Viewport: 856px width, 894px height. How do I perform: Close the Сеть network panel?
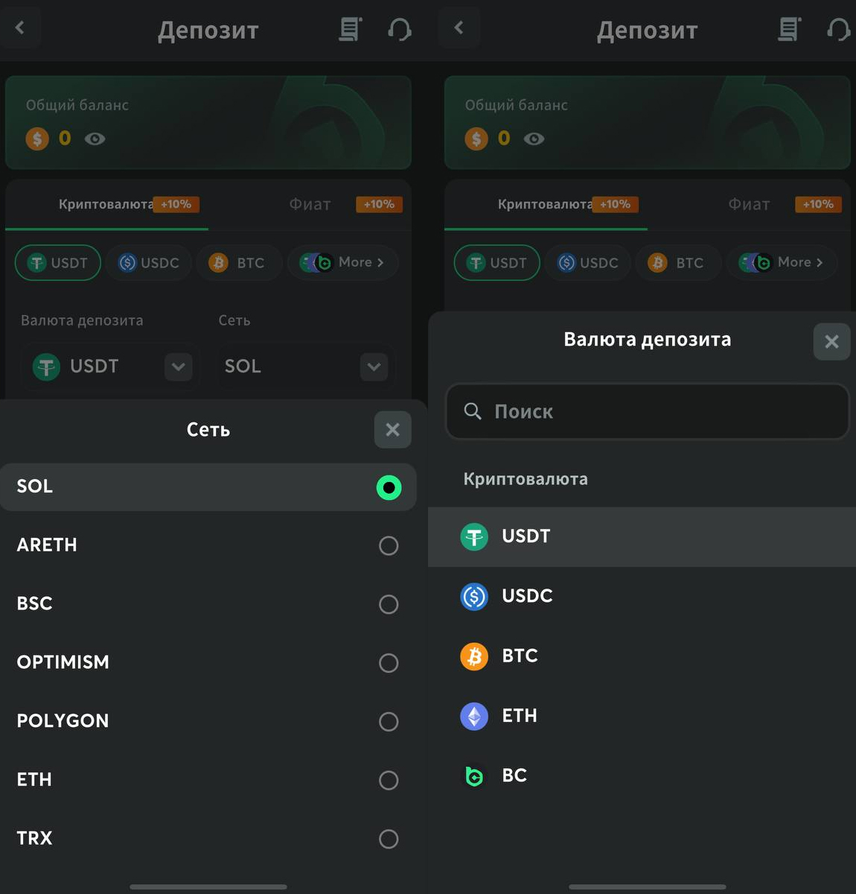pos(392,430)
